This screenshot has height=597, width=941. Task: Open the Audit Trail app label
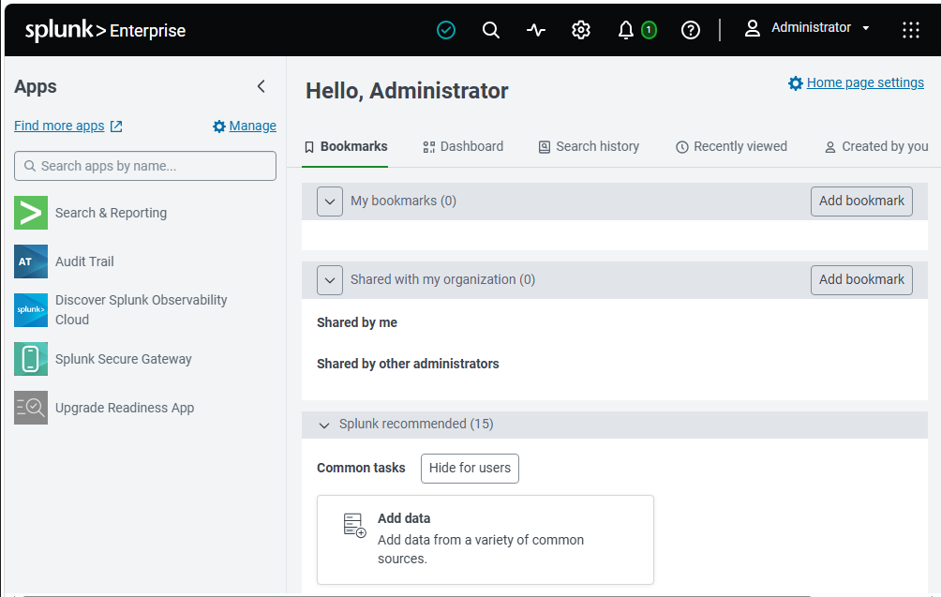coord(84,261)
